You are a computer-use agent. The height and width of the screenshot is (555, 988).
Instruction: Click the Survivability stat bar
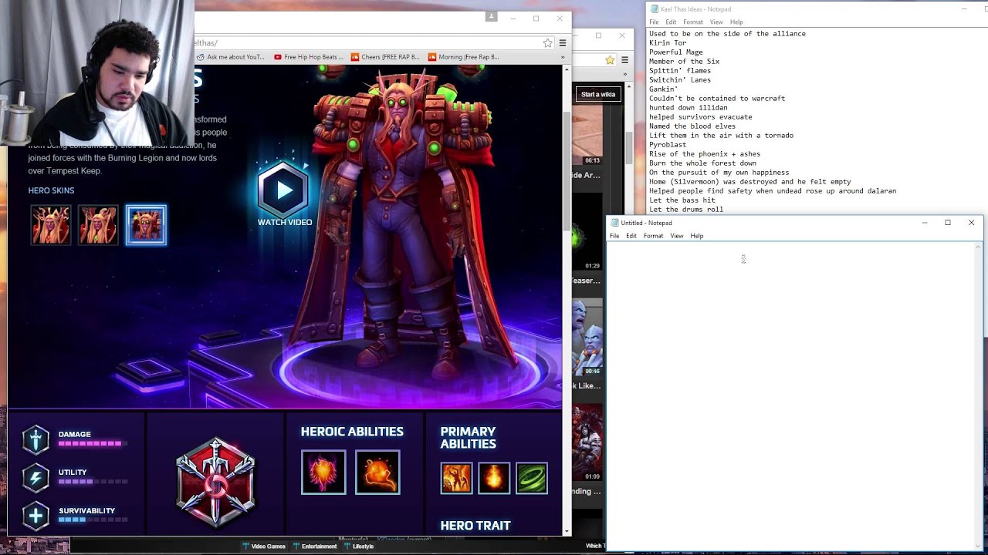[93, 520]
